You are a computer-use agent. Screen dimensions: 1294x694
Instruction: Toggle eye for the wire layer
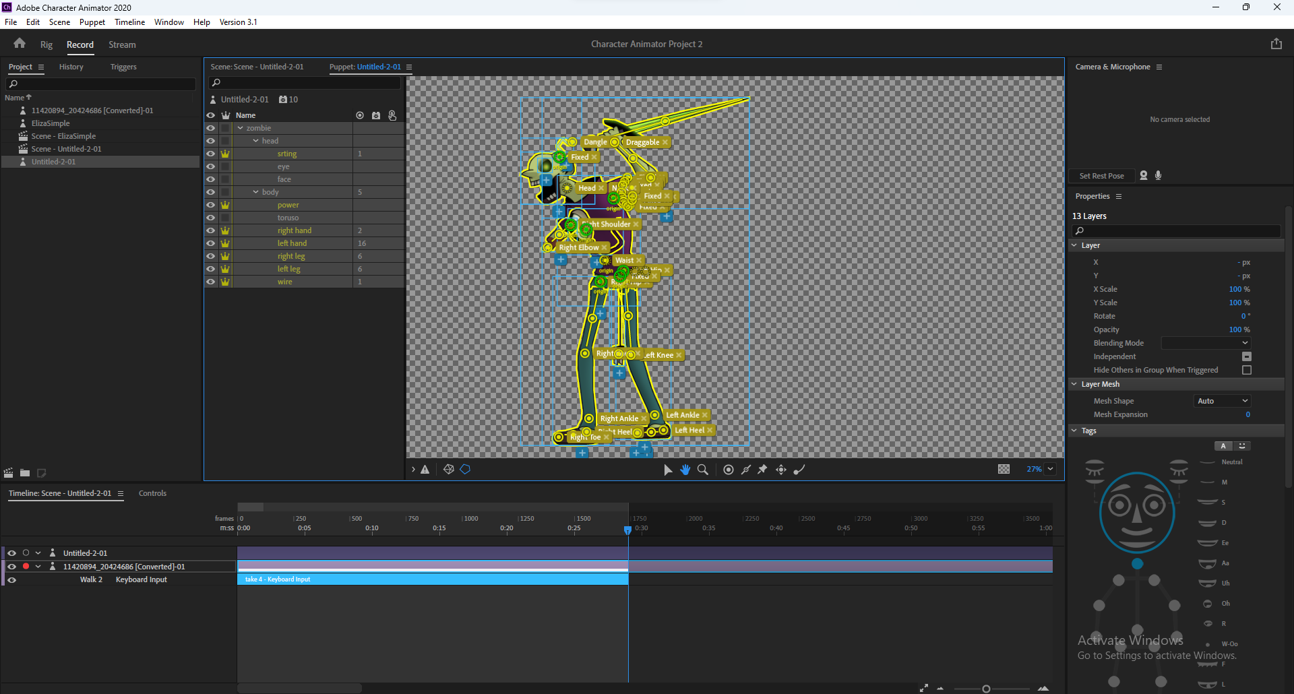point(211,282)
